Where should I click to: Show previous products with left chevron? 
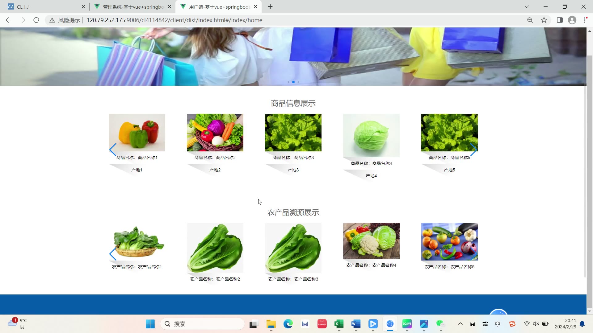[113, 150]
